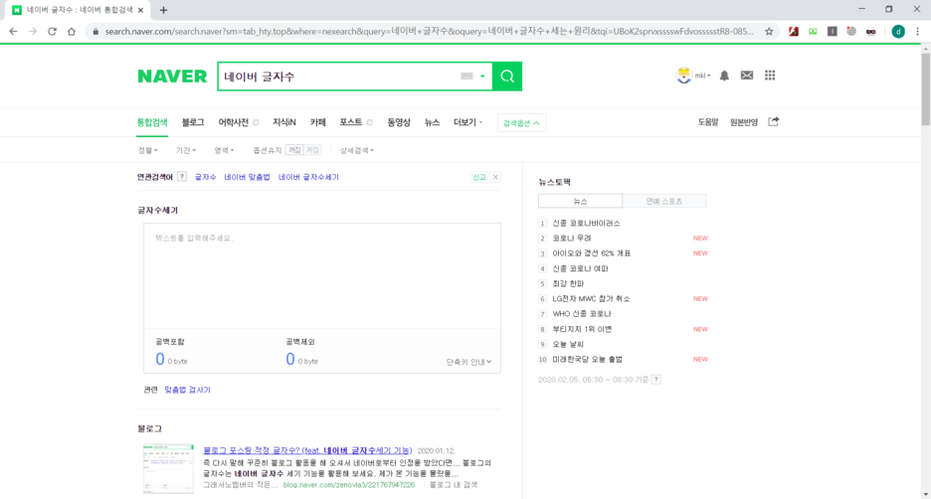Open dictionary new-window icon beside 어학사전
The height and width of the screenshot is (499, 931).
tap(256, 122)
